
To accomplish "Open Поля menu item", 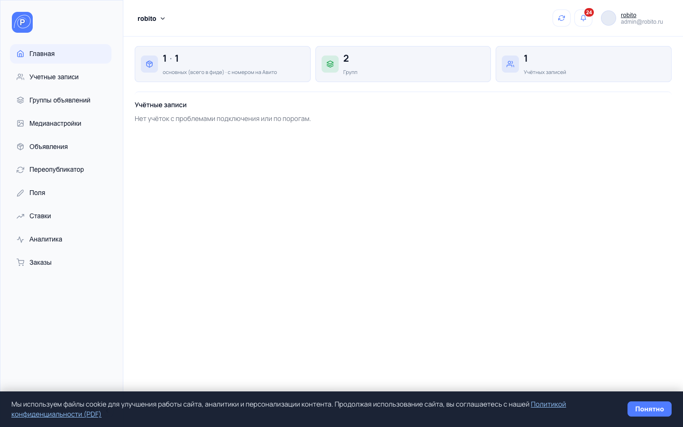I will coord(61,193).
